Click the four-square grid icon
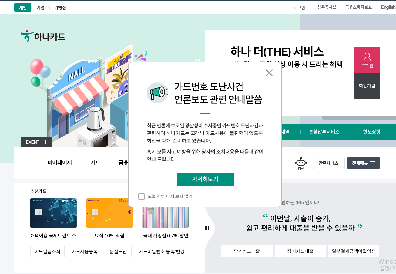This screenshot has height=274, width=396. pos(207,228)
